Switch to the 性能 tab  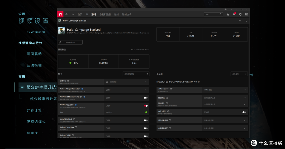coord(116,14)
